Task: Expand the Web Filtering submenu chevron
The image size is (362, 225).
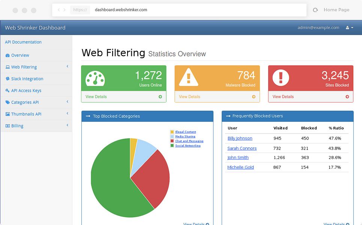Action: tap(68, 66)
